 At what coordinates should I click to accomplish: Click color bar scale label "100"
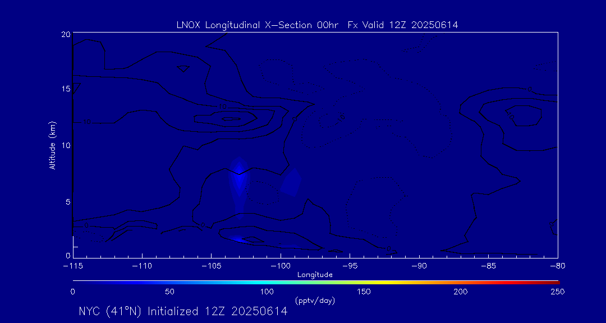point(267,292)
